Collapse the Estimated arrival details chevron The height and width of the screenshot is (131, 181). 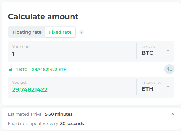point(173,114)
